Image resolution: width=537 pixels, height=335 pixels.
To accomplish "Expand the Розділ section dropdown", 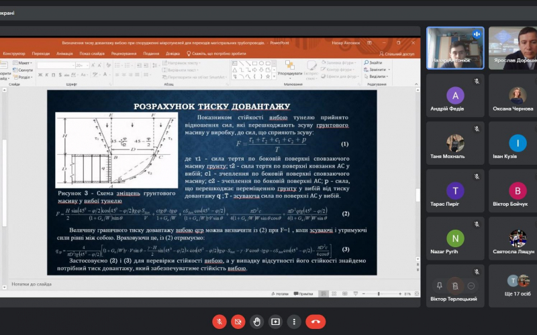I will coord(23,77).
